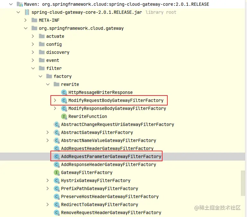
Task: Click the org.springframework.cloud.gateway folder icon
Action: [34, 28]
